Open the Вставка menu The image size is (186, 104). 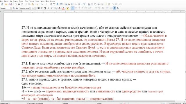(15, 1)
